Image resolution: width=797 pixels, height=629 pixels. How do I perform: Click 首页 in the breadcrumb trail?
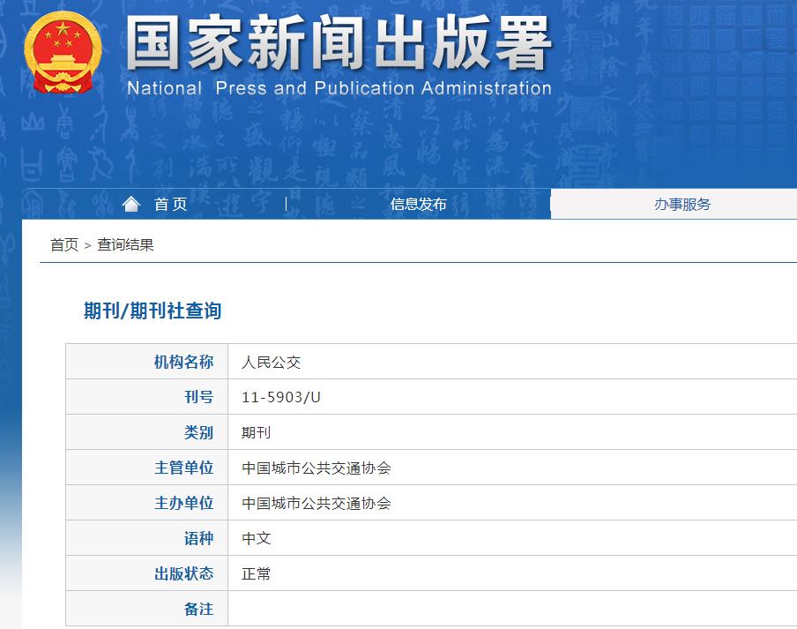(x=62, y=244)
